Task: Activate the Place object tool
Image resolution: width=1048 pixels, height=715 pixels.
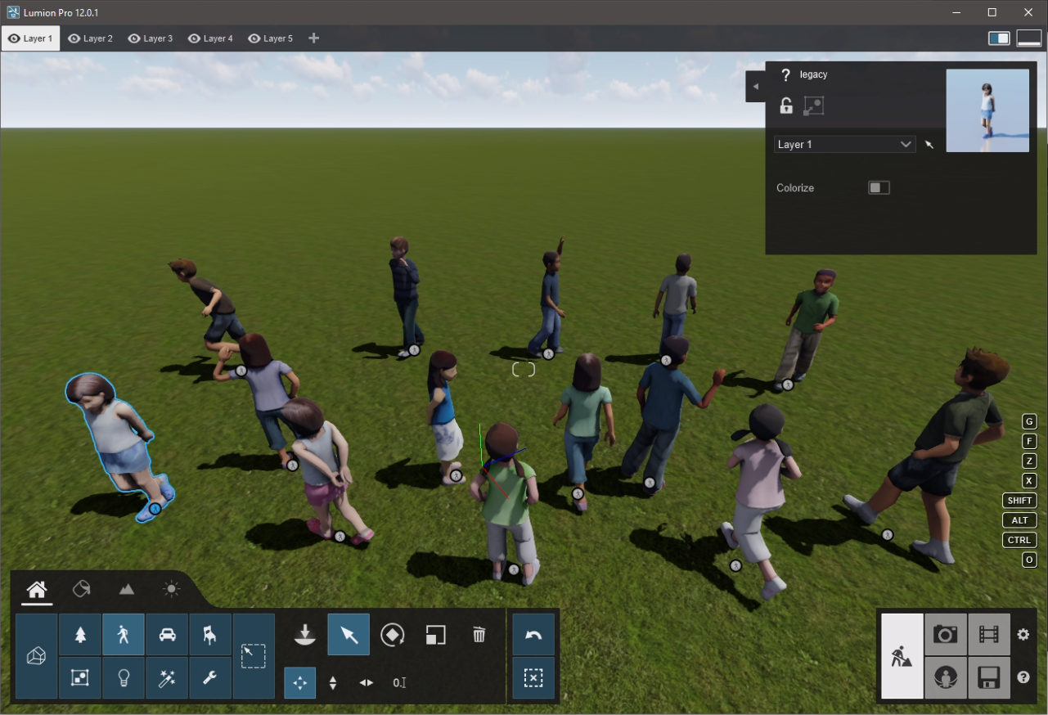Action: tap(305, 635)
